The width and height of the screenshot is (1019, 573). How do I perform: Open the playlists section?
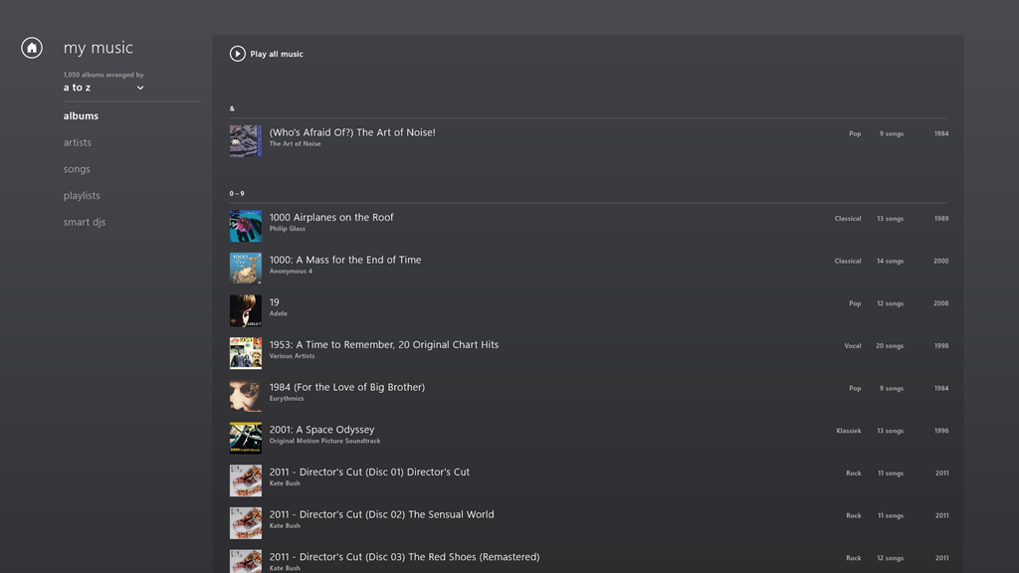coord(82,196)
